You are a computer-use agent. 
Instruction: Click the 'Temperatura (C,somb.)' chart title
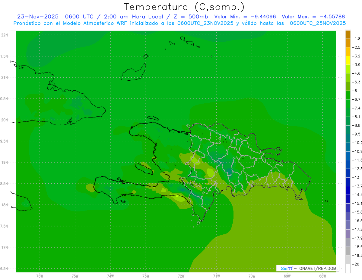tap(184, 7)
